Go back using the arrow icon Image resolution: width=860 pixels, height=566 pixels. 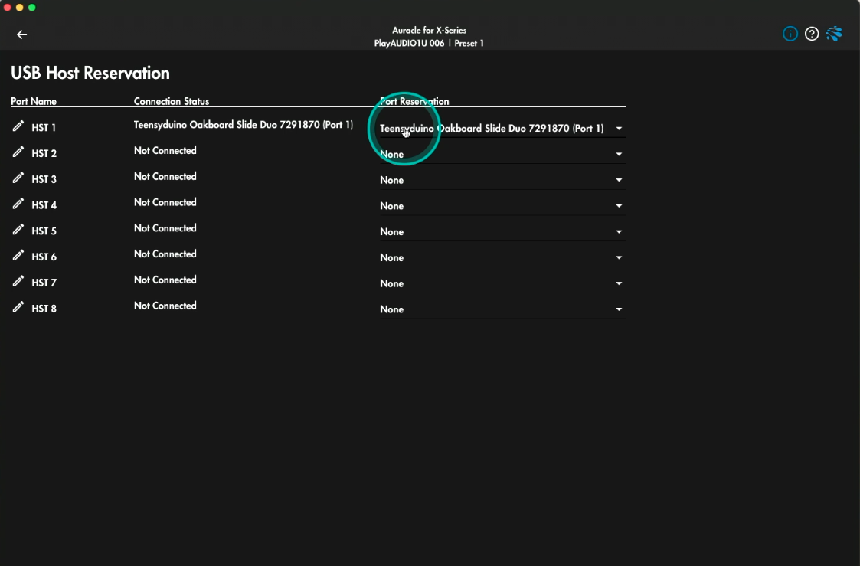[x=22, y=34]
